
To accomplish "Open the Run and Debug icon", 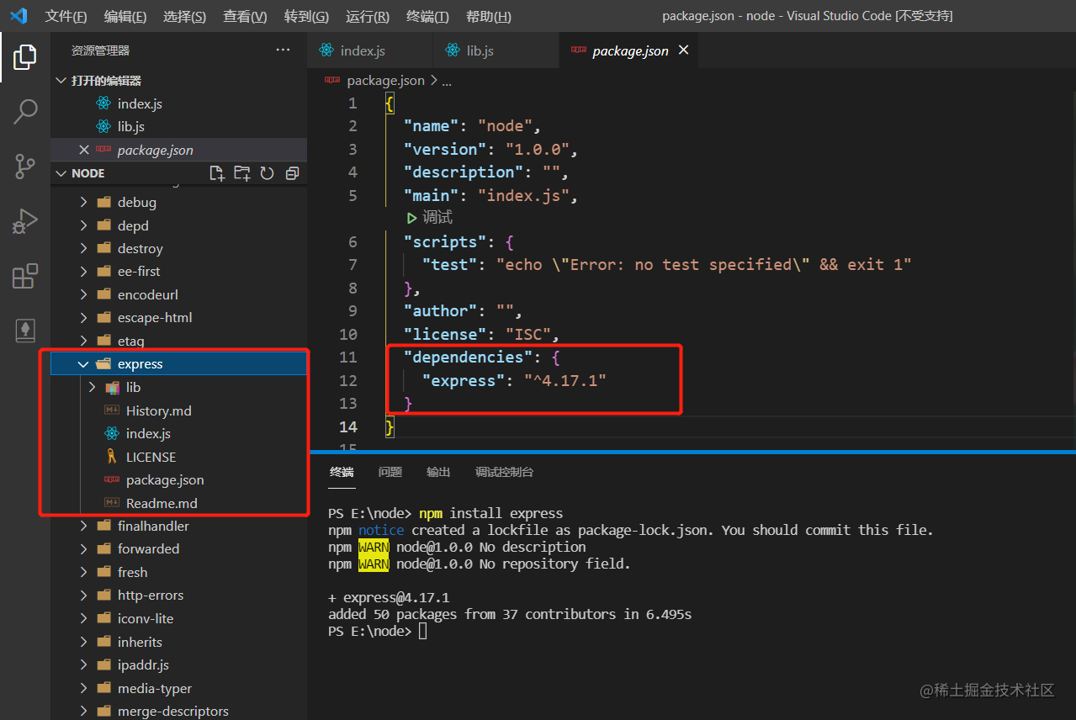I will (x=25, y=221).
